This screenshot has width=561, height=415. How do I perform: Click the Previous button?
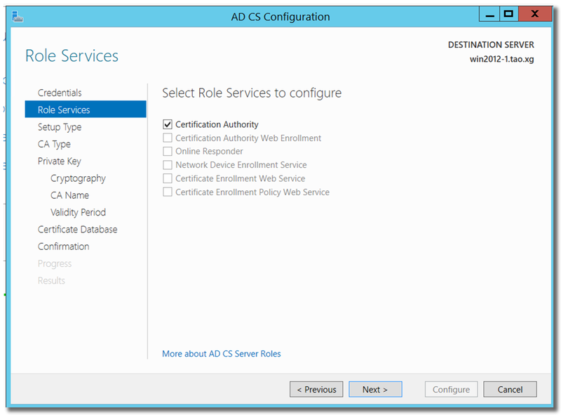click(x=316, y=389)
